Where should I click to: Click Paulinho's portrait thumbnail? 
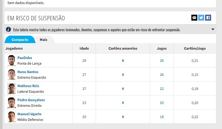pyautogui.click(x=12, y=60)
